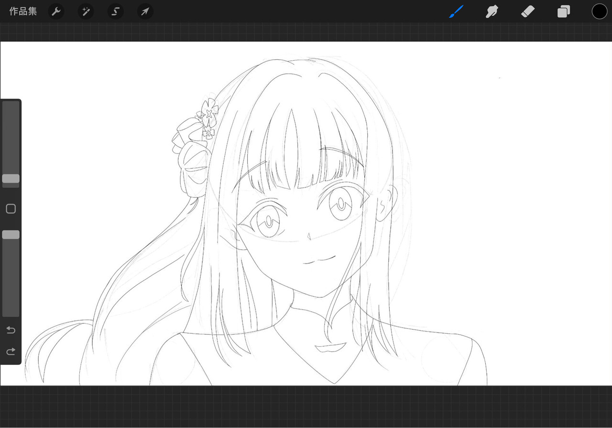Open the Adjustments magic wand menu
Viewport: 612px width, 428px height.
(x=86, y=11)
